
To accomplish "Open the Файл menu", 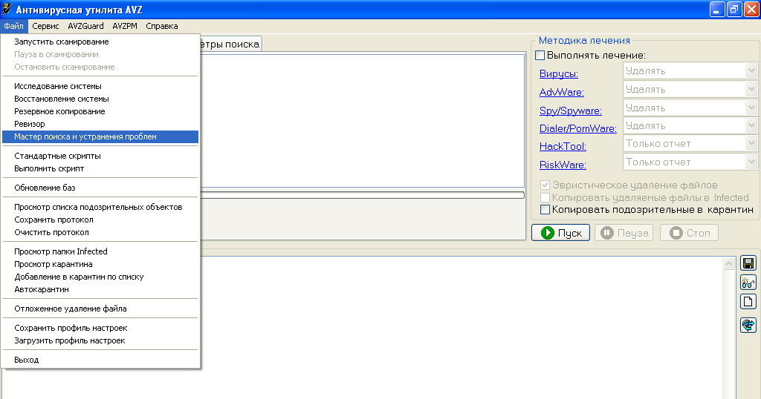I will click(13, 26).
